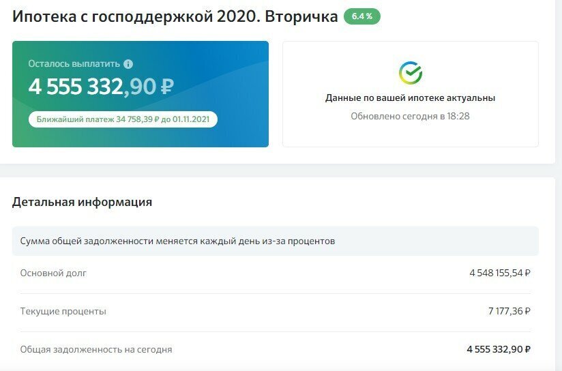Select the Осталось выплатить label

pos(74,64)
